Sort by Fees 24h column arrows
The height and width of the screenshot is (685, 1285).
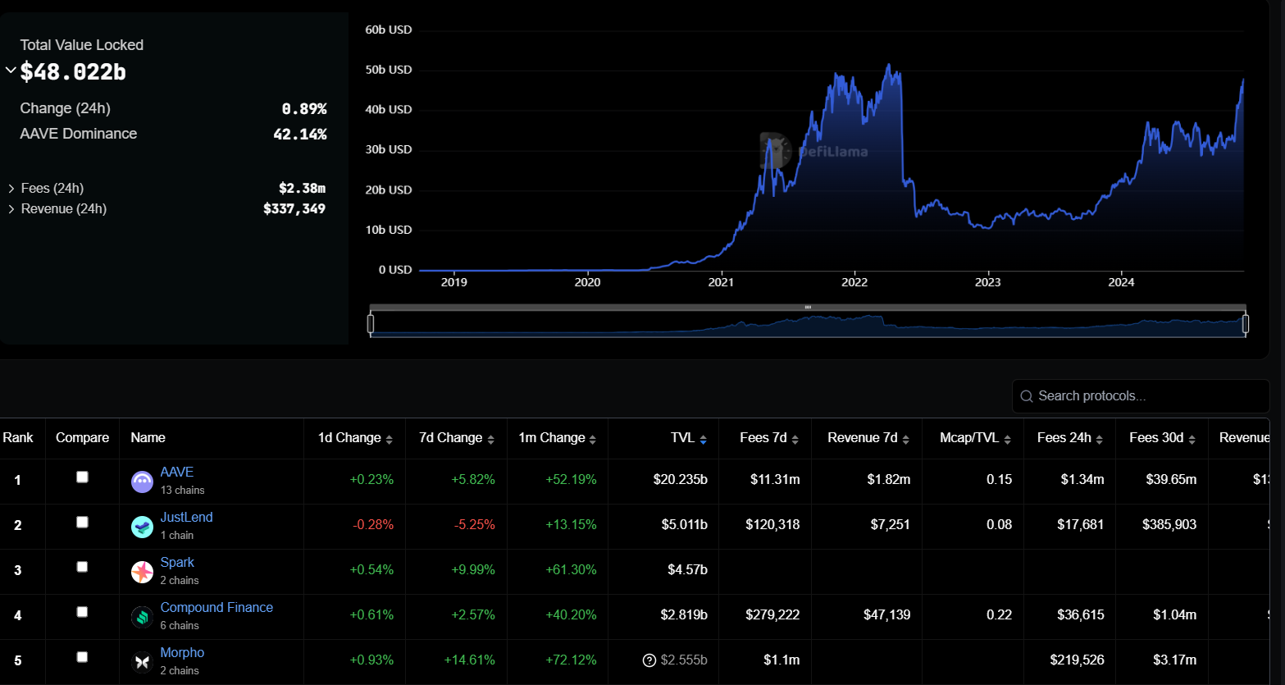(1100, 440)
